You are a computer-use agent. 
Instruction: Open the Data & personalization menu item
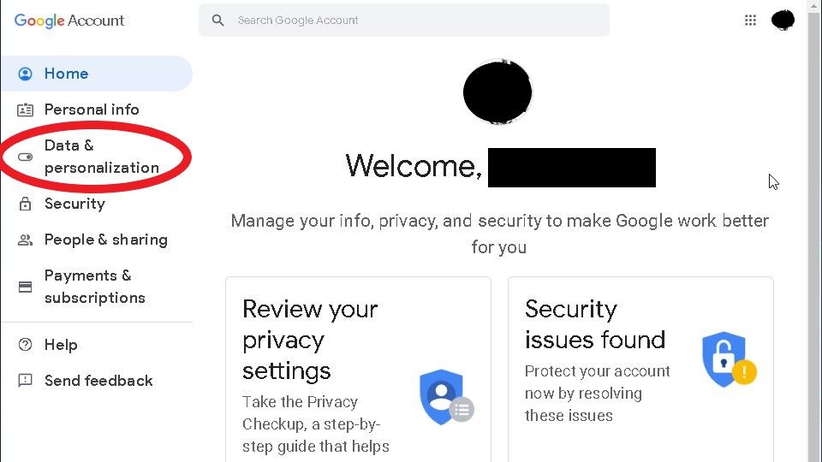pyautogui.click(x=101, y=157)
